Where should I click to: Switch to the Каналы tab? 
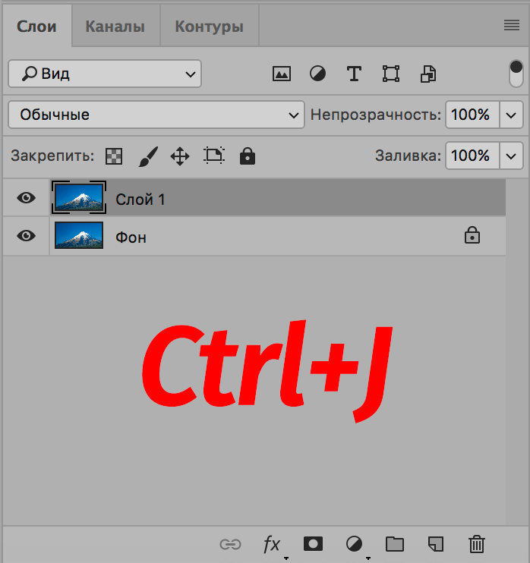(115, 27)
